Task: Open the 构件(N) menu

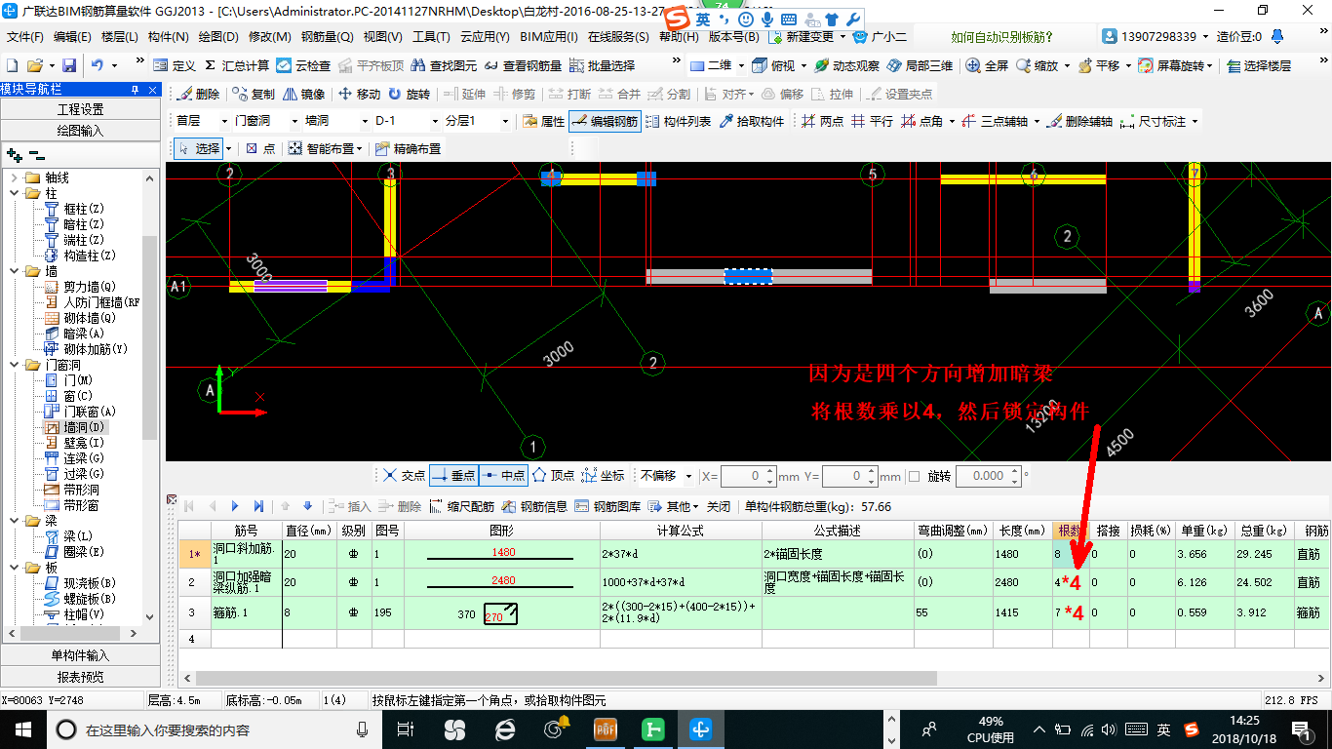Action: pyautogui.click(x=168, y=37)
